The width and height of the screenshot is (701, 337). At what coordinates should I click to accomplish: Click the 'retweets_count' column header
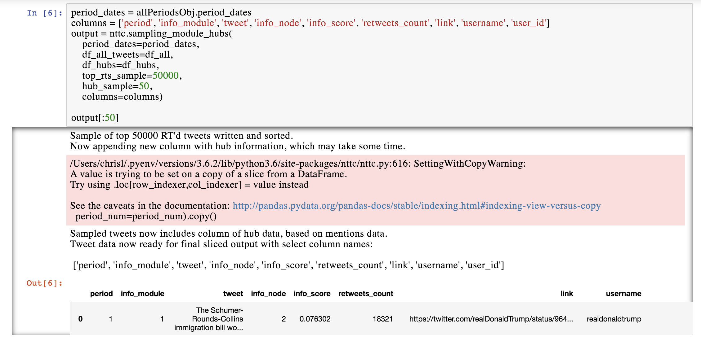365,294
